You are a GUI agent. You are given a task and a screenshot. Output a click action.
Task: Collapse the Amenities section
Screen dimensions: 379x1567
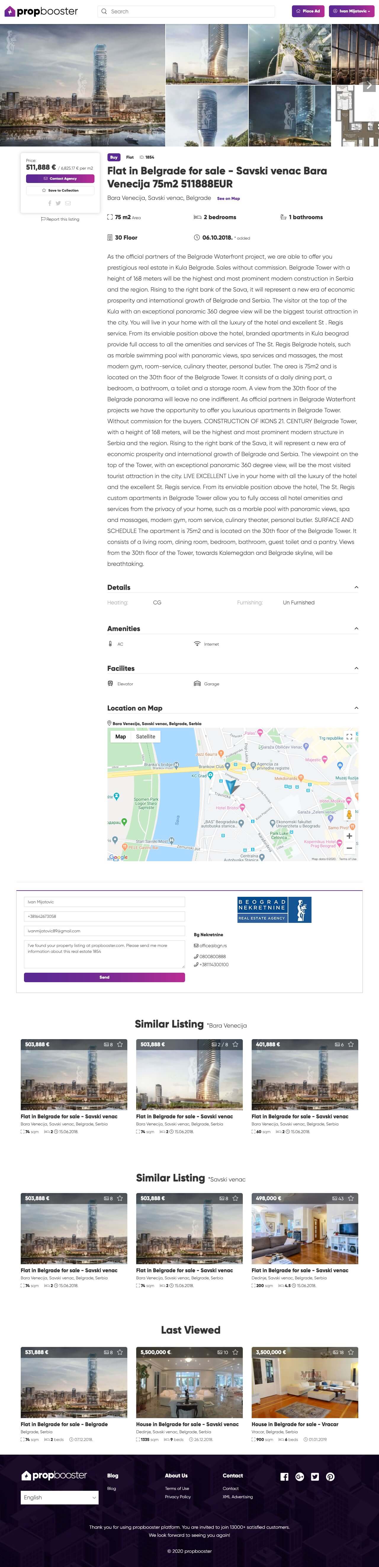click(x=356, y=628)
